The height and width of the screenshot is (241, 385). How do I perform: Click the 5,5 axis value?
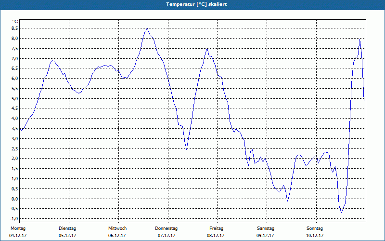point(15,89)
